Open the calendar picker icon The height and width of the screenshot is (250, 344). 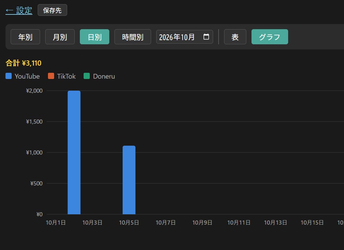point(206,36)
